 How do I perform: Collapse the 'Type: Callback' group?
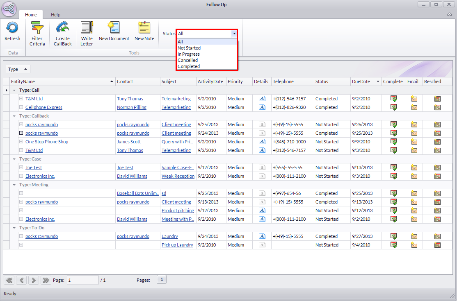14,116
